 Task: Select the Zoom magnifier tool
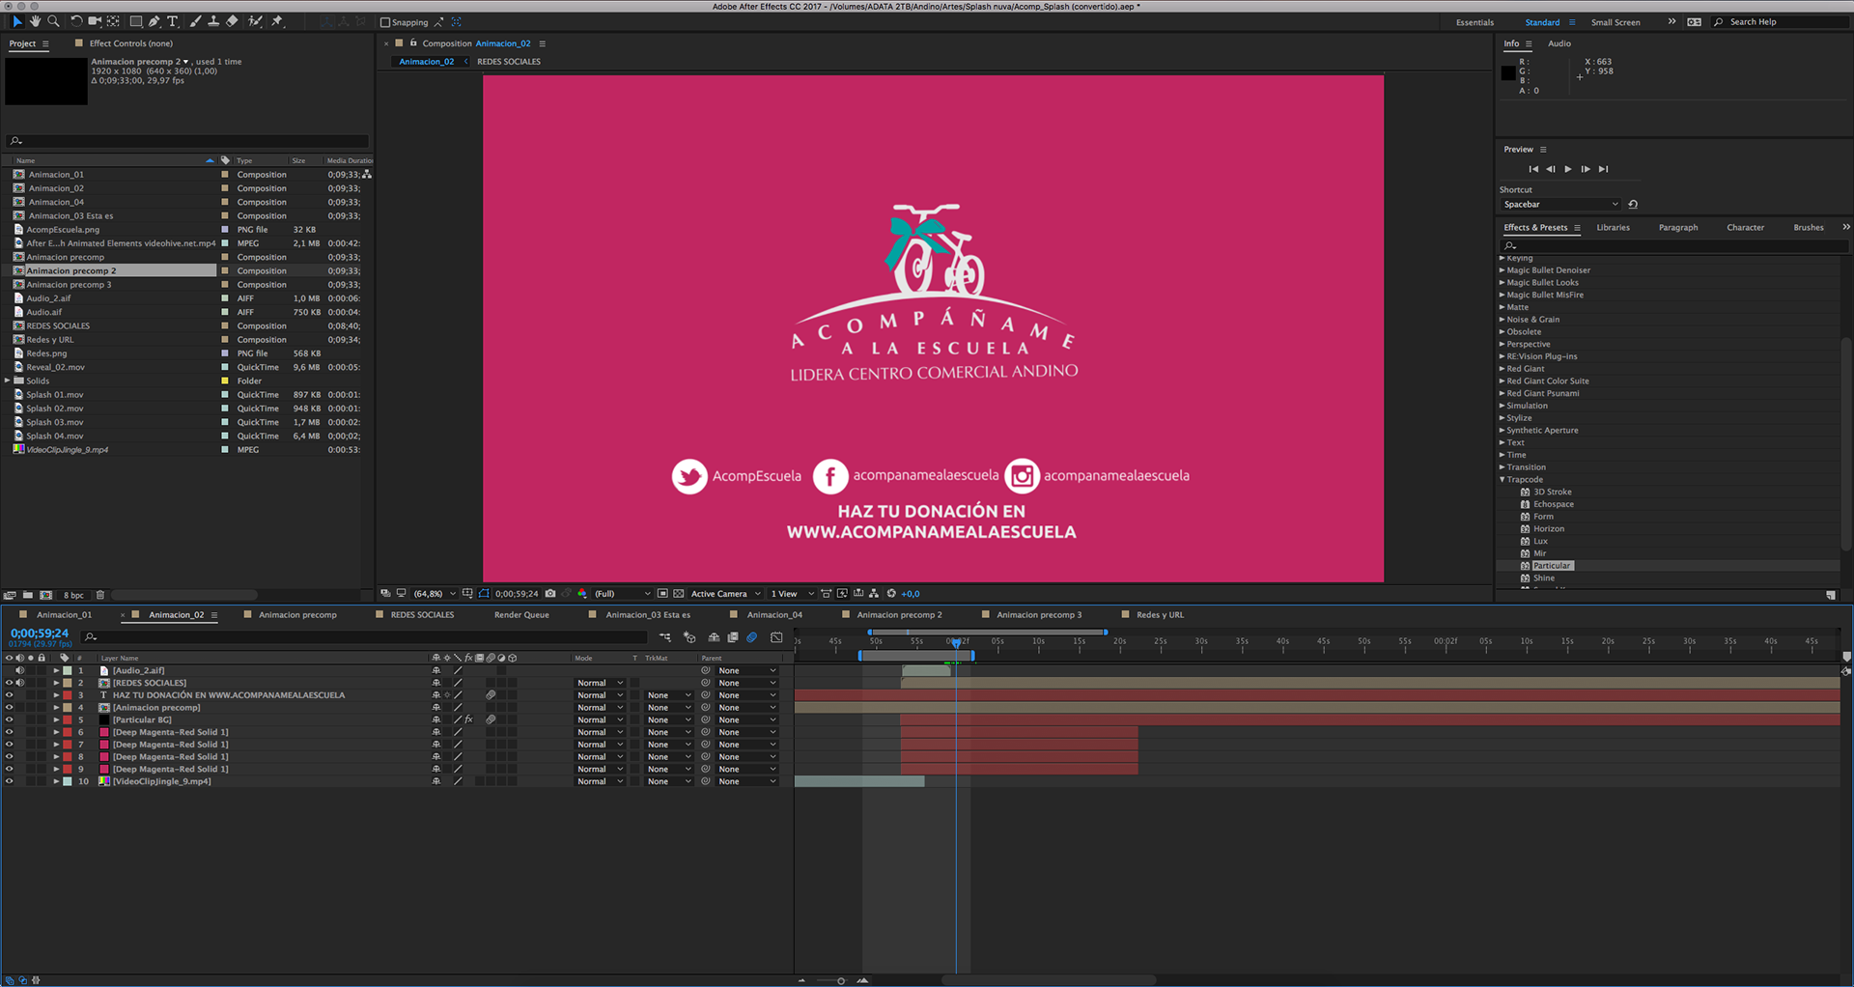(53, 21)
